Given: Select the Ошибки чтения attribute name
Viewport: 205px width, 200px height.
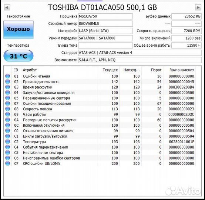Looking at the screenshot, I should click(x=37, y=76).
